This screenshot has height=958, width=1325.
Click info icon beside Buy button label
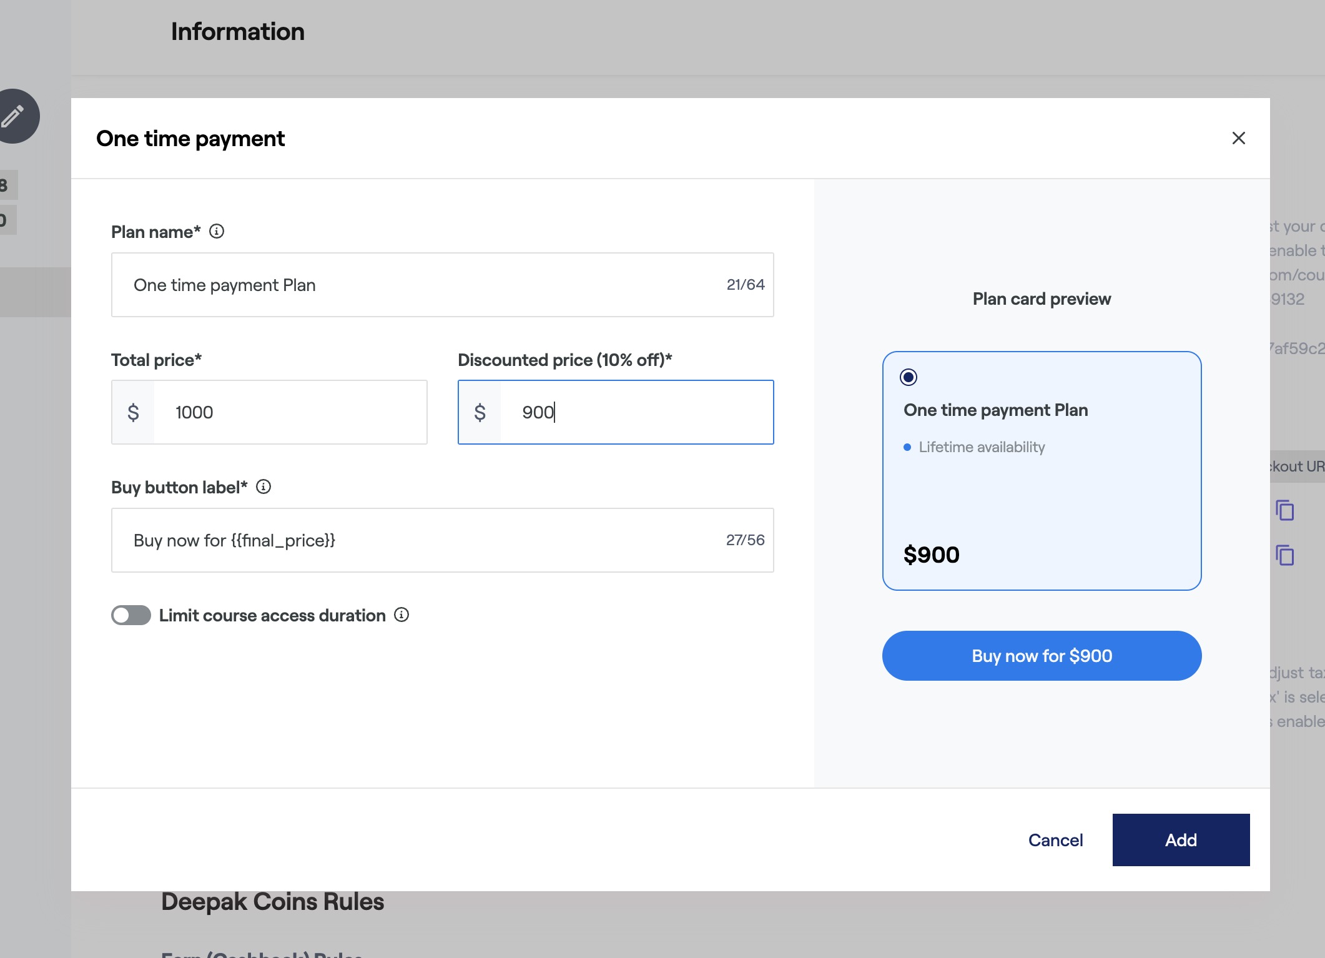pos(264,487)
